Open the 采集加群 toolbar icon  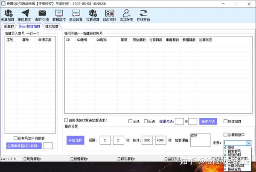[x=8, y=15]
